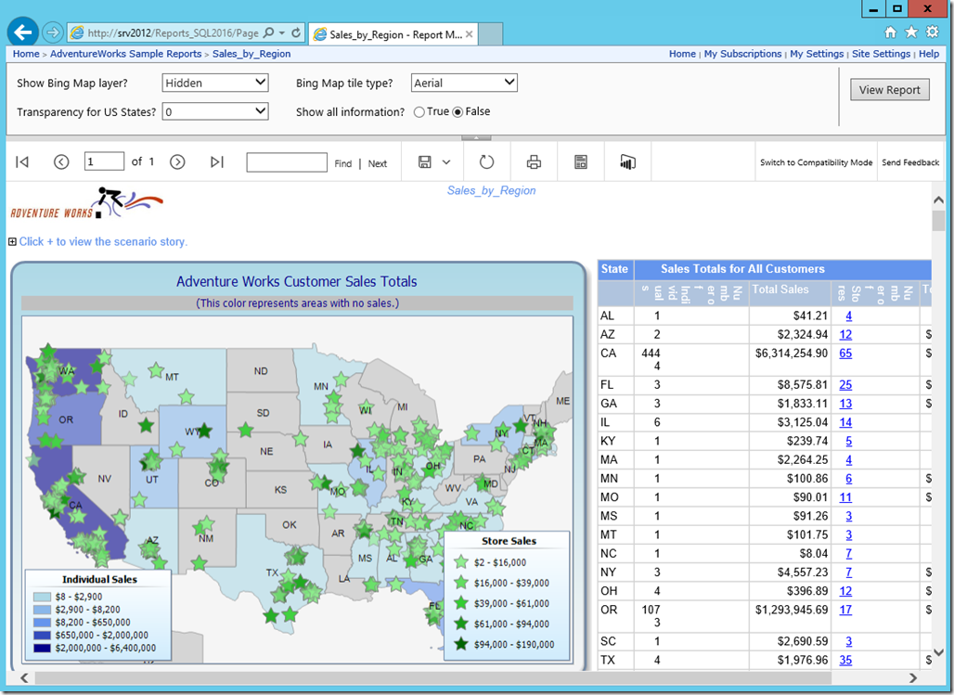Click the current page number field
This screenshot has height=695, width=954.
(x=104, y=161)
